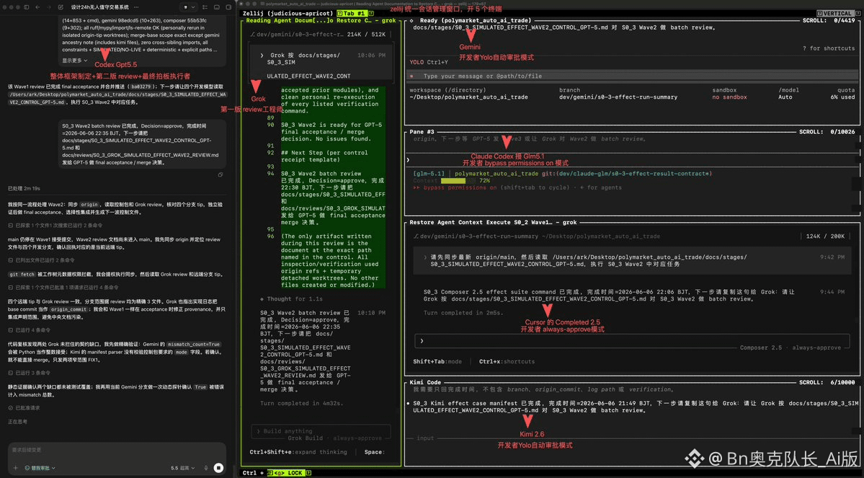Click 'Restore Agent Context Execute S0_2 Wave1' title
This screenshot has width=864, height=478.
(x=493, y=222)
